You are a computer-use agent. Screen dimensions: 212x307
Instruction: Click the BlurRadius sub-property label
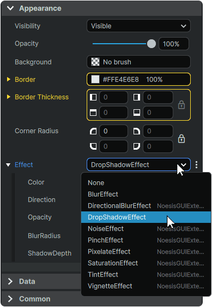44,236
